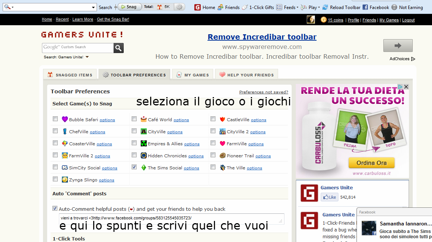Click the AdChoices link
The image size is (432, 242).
tap(402, 59)
